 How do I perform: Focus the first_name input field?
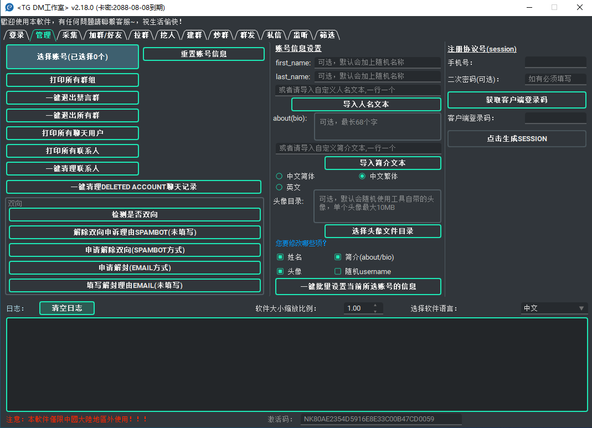[x=378, y=62]
